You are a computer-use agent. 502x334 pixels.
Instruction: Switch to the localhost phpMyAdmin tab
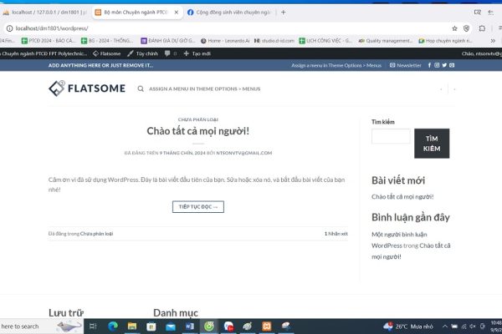click(44, 13)
